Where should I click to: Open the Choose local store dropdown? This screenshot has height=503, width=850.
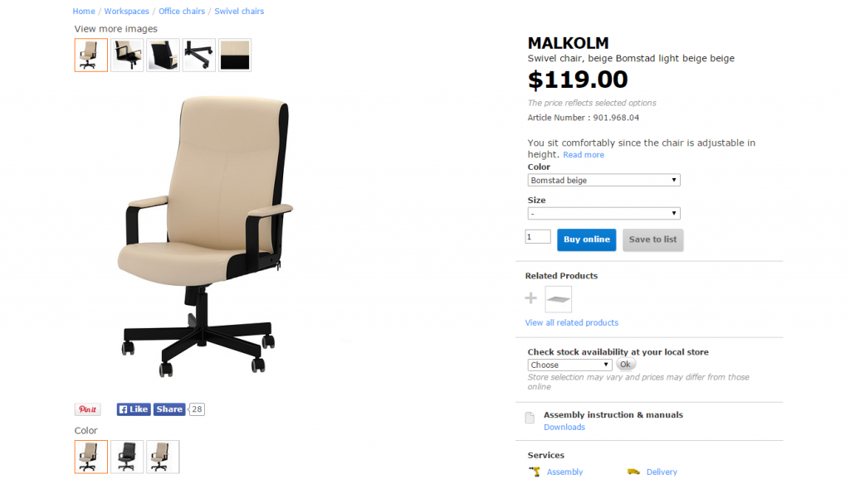point(569,365)
